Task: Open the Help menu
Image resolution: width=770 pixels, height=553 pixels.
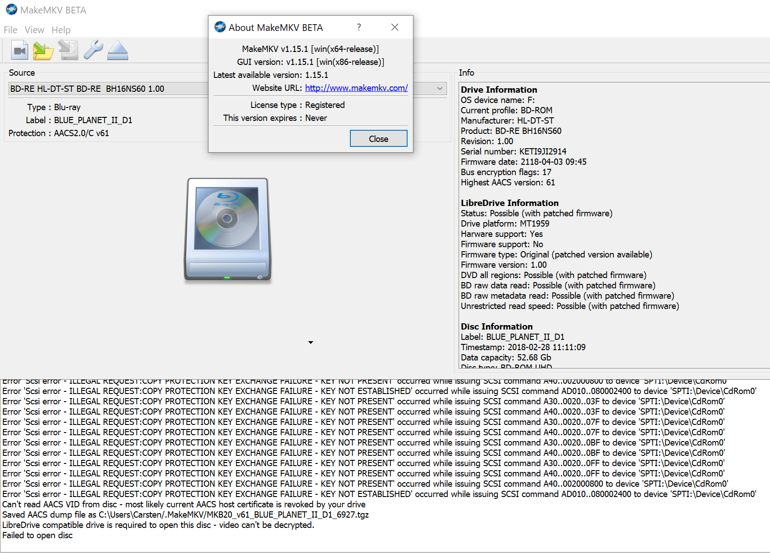Action: 61,30
